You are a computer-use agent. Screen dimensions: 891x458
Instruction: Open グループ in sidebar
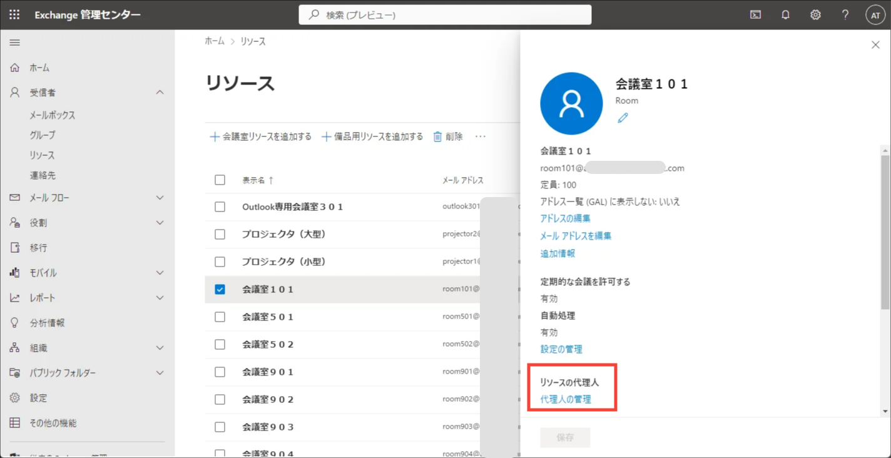coord(43,135)
